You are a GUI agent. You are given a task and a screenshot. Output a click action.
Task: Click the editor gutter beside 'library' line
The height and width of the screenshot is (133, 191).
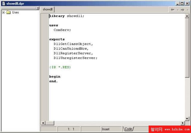45,16
